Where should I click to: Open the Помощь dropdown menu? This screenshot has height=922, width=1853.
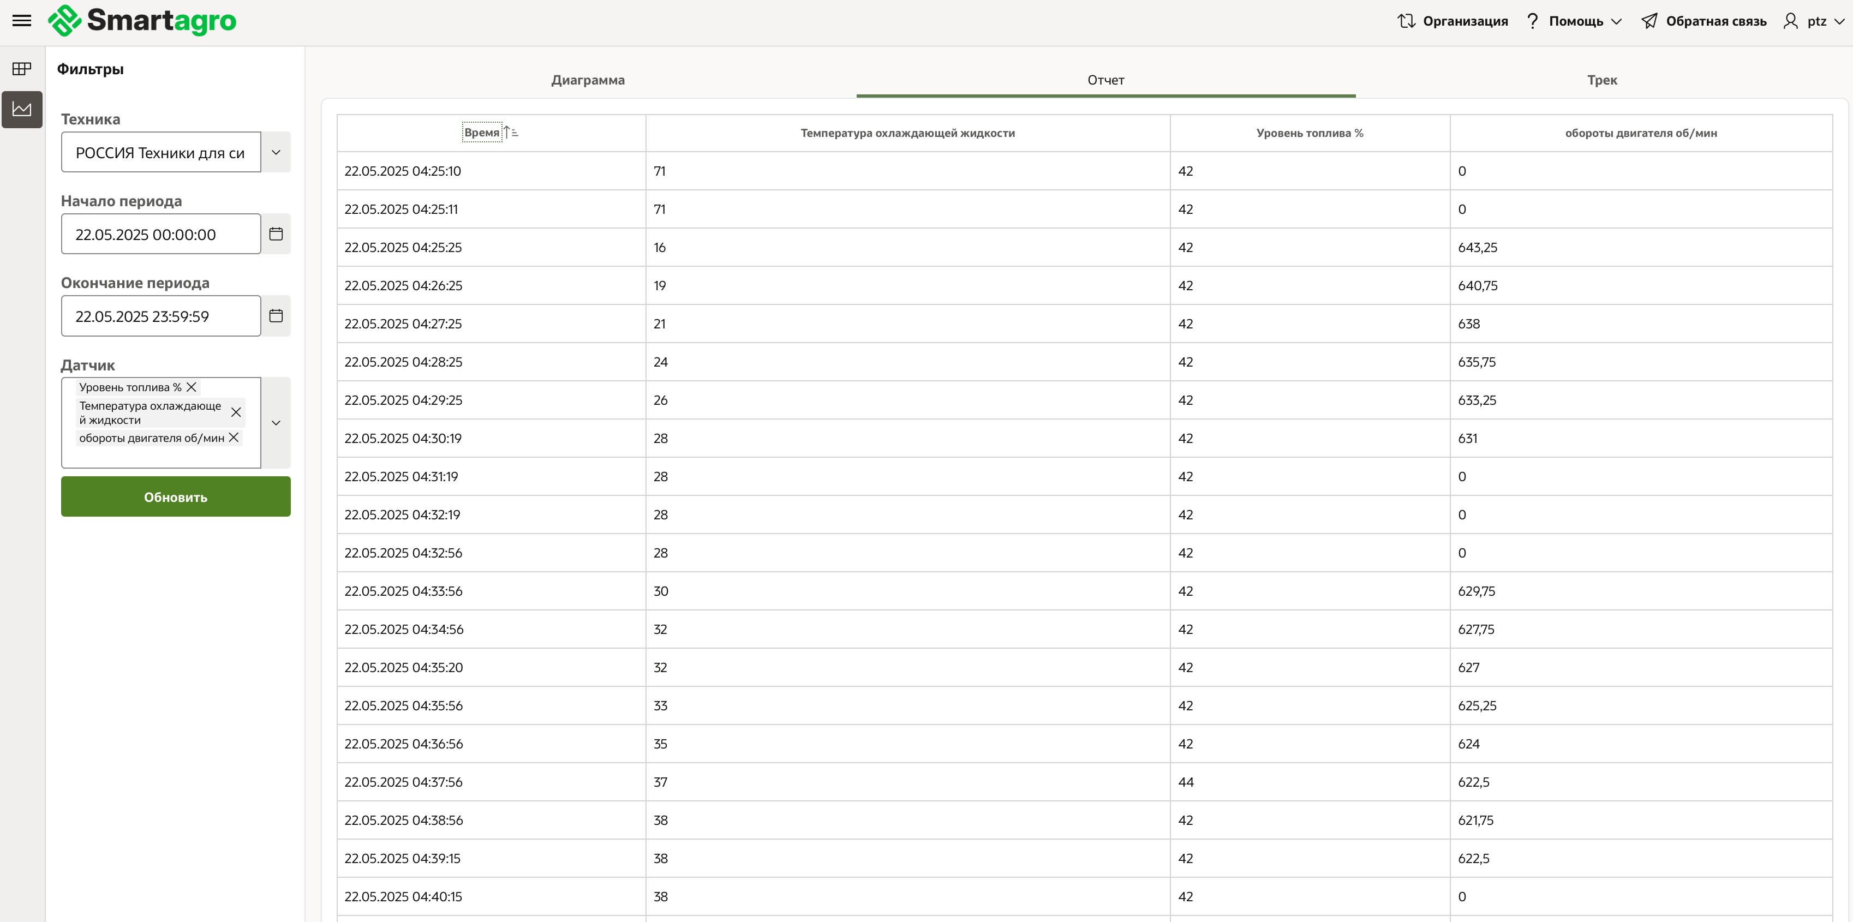pyautogui.click(x=1575, y=21)
